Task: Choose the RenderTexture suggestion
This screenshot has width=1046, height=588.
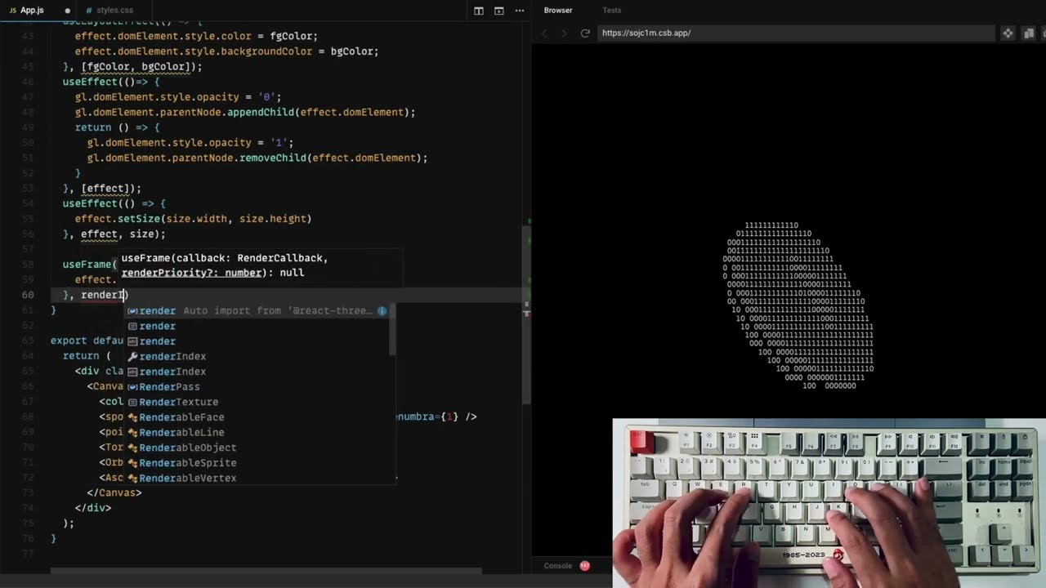Action: point(257,403)
